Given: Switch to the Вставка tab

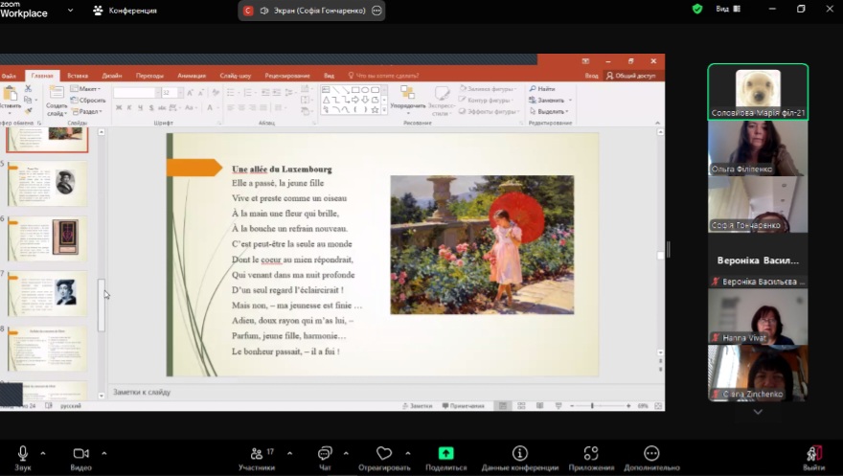Looking at the screenshot, I should pos(78,76).
